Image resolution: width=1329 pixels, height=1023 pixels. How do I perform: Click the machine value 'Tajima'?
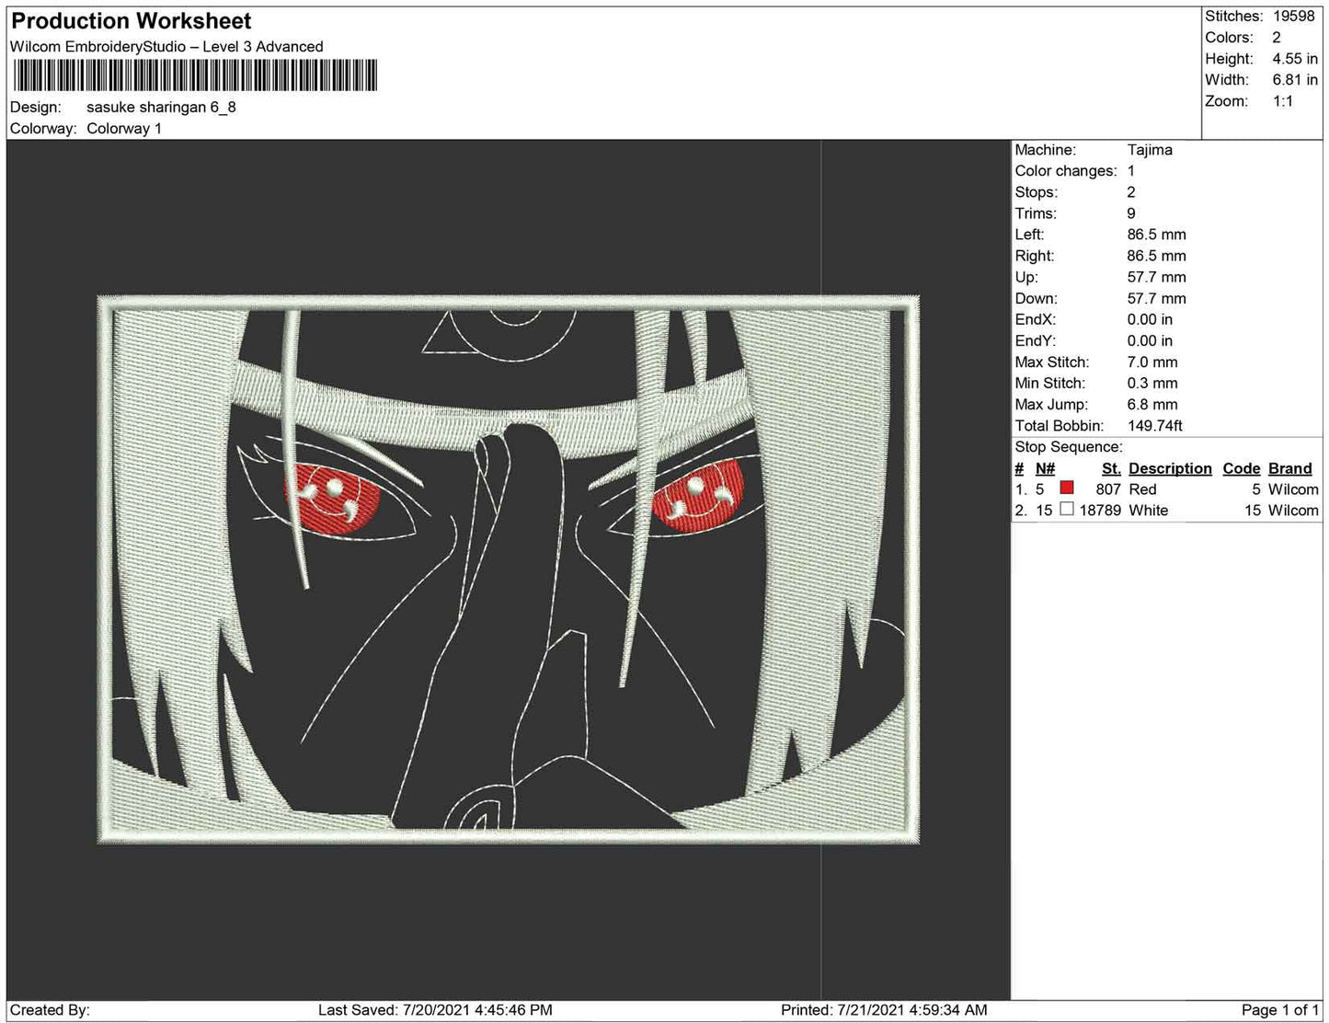1150,150
